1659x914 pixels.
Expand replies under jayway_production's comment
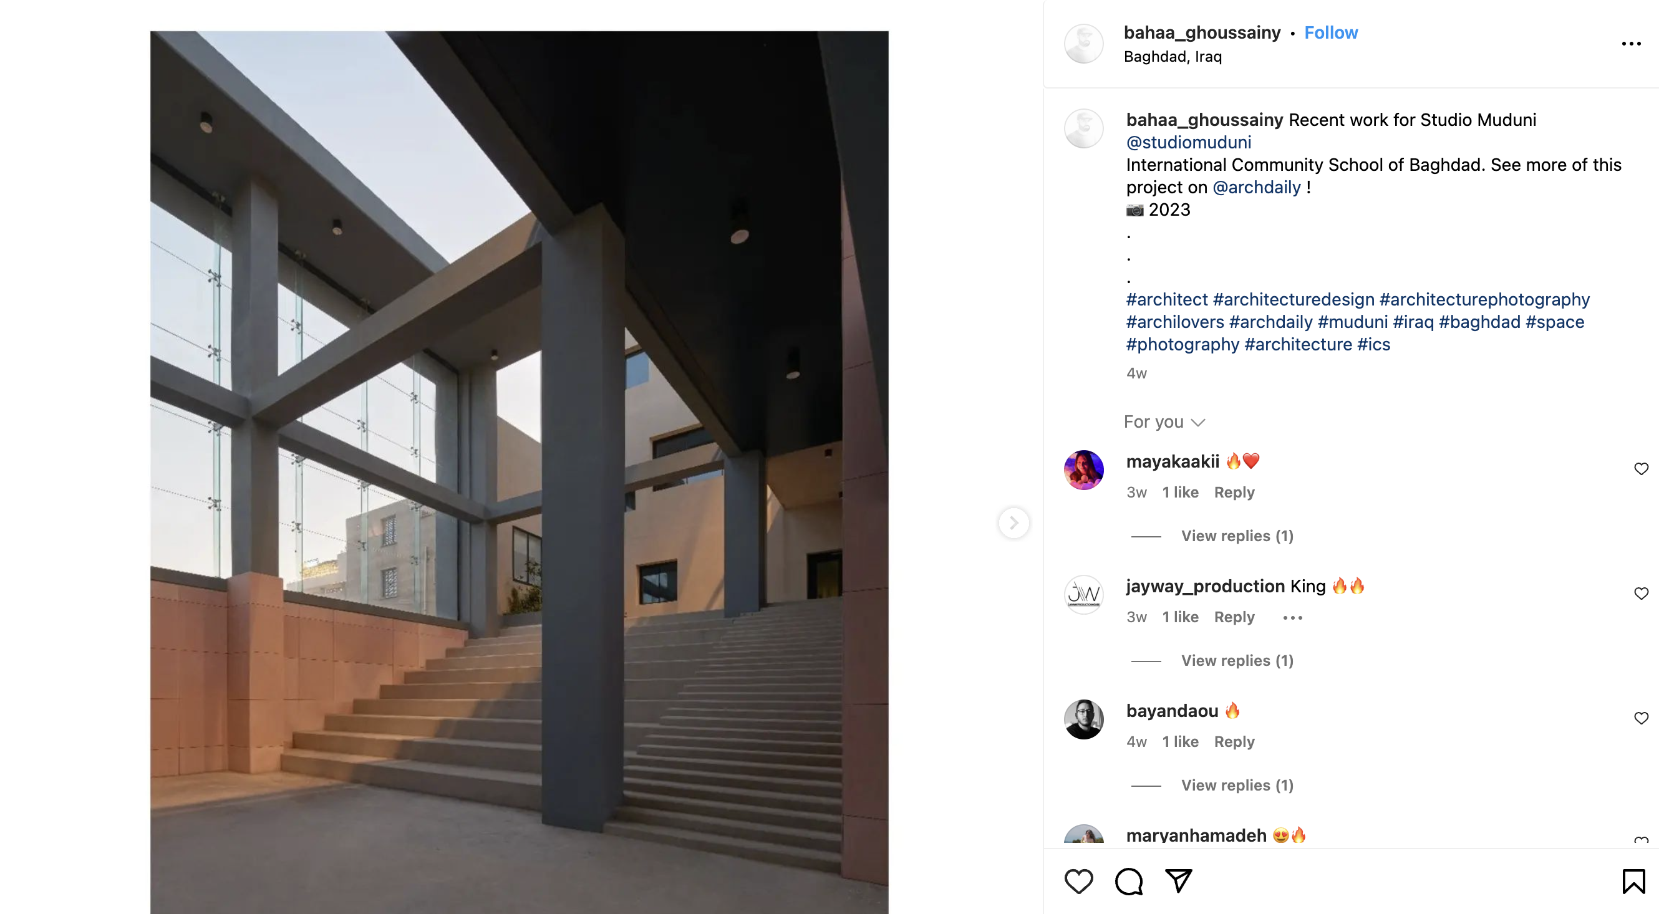pyautogui.click(x=1237, y=660)
